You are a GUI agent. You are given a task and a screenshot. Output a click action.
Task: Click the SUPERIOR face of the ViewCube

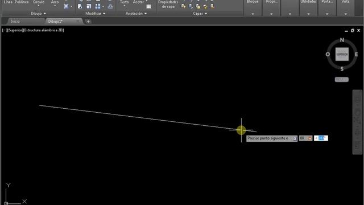pyautogui.click(x=342, y=54)
